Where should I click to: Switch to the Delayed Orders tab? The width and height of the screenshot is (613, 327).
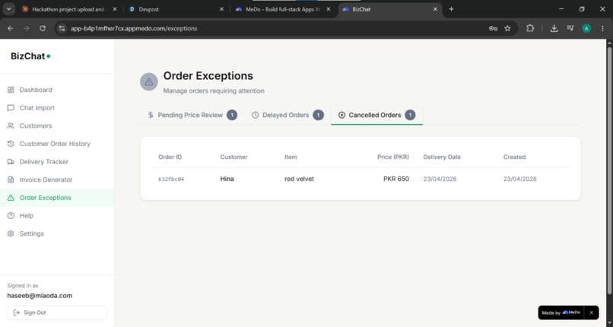287,116
